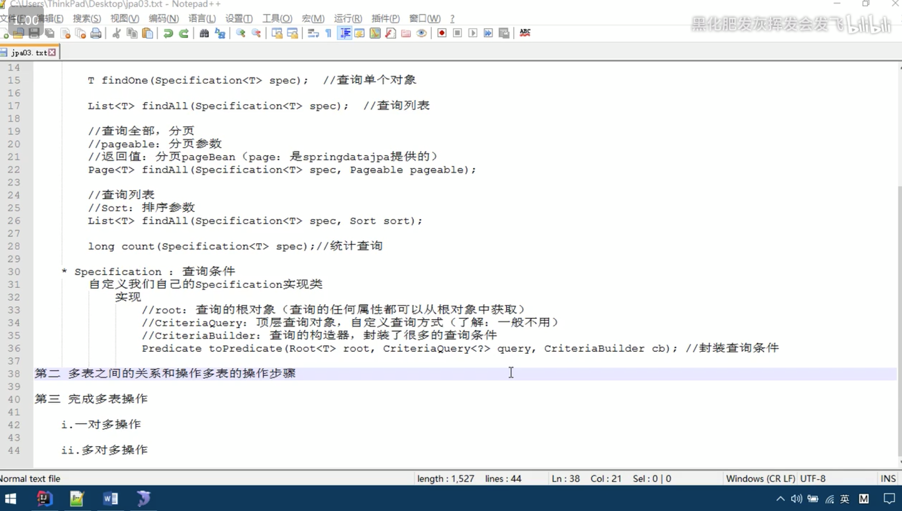
Task: Open Find with the binoculars icon
Action: click(x=204, y=33)
